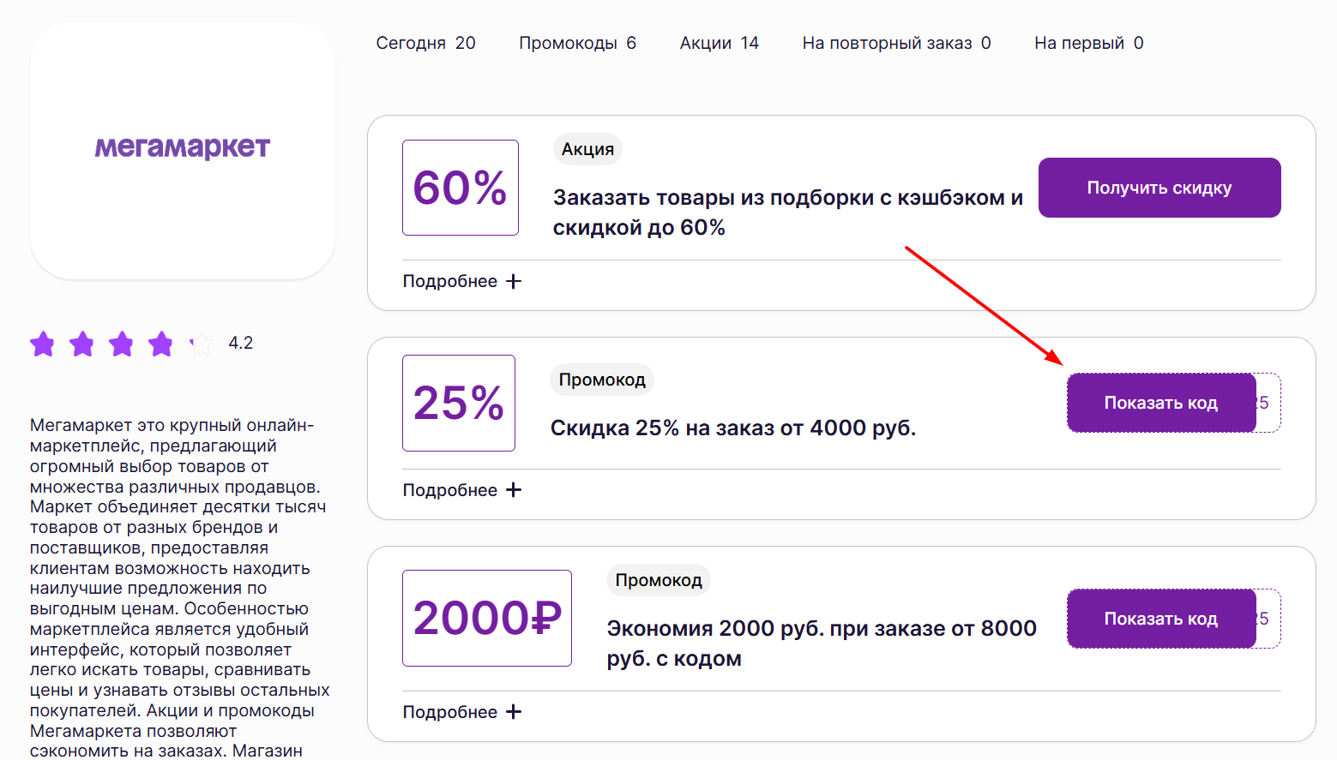Viewport: 1337px width, 760px height.
Task: Click the 2000₽ savings badge
Action: [486, 618]
